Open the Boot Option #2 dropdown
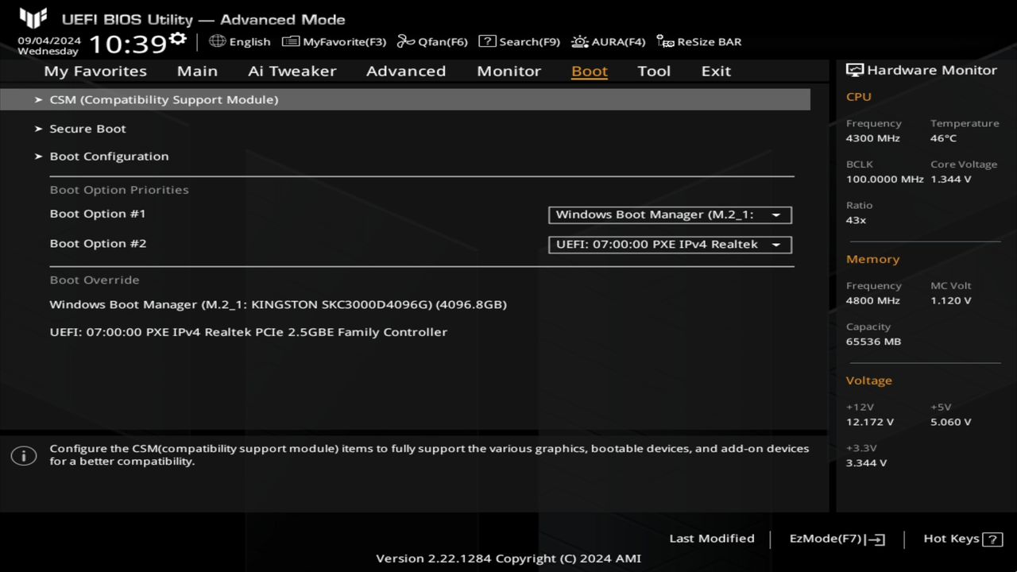 pos(670,245)
